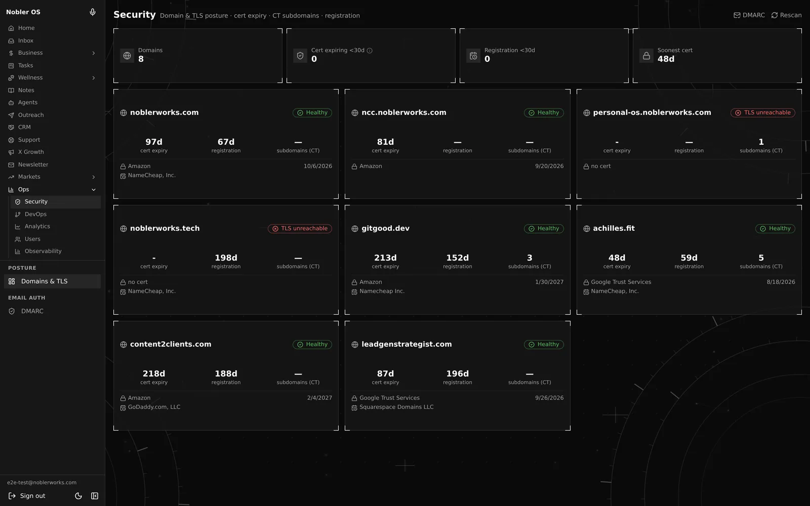
Task: Select the Domains & TLS tab
Action: [x=53, y=281]
